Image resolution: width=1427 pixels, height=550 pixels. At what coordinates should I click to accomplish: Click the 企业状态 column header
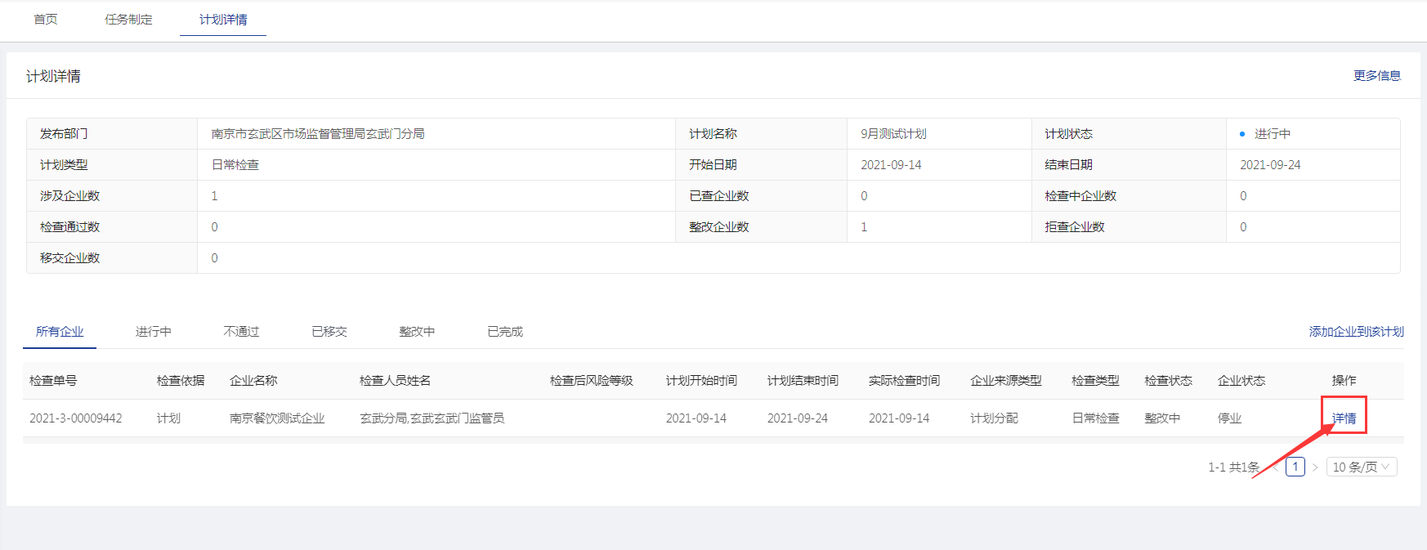[x=1241, y=380]
